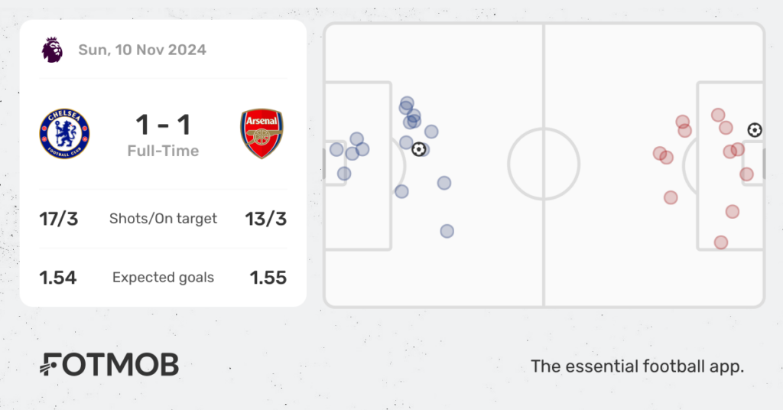Click the blue shot marker closest to left goal

click(336, 149)
